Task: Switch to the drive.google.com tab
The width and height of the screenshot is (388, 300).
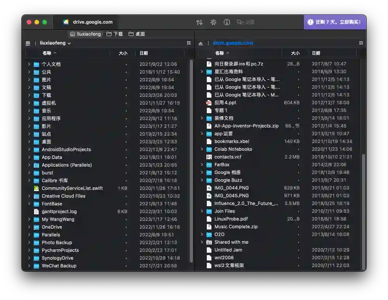Action: (86, 22)
